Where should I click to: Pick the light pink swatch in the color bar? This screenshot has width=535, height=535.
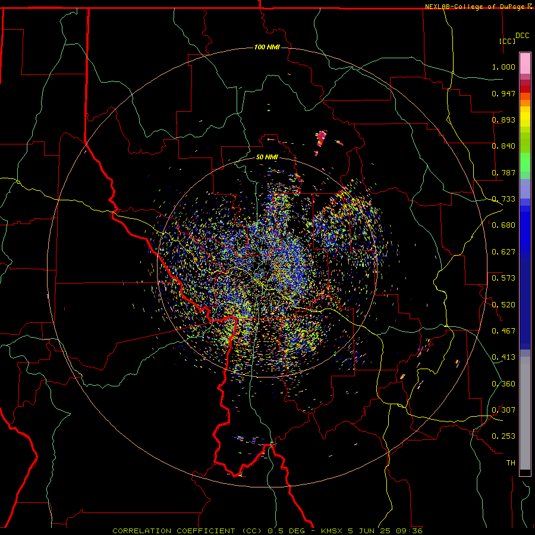(525, 64)
